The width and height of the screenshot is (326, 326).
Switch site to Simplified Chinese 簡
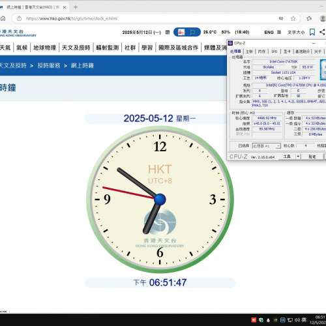coord(279,33)
